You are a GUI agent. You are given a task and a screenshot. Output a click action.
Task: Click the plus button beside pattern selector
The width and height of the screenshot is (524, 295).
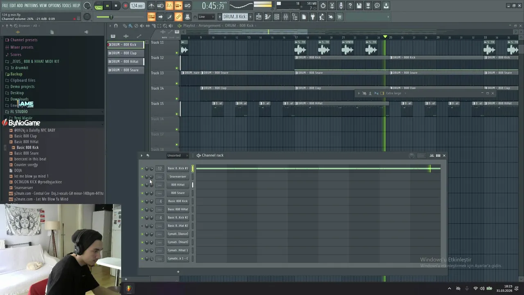coord(250,17)
